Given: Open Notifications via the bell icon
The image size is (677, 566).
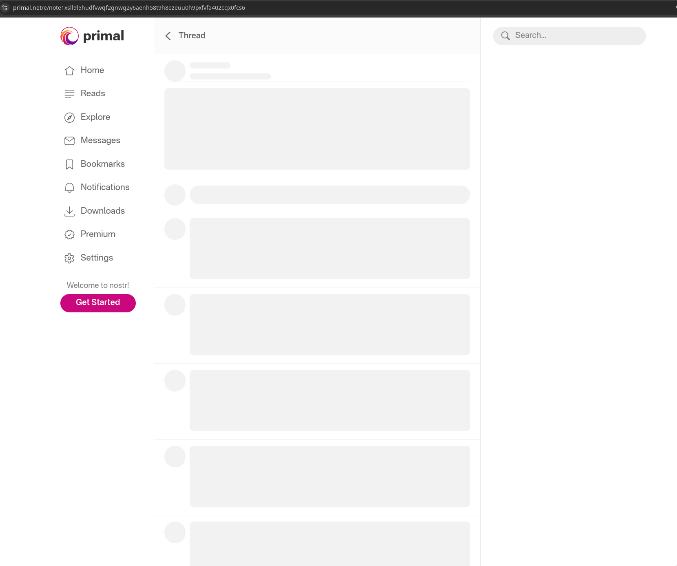Looking at the screenshot, I should pos(69,188).
